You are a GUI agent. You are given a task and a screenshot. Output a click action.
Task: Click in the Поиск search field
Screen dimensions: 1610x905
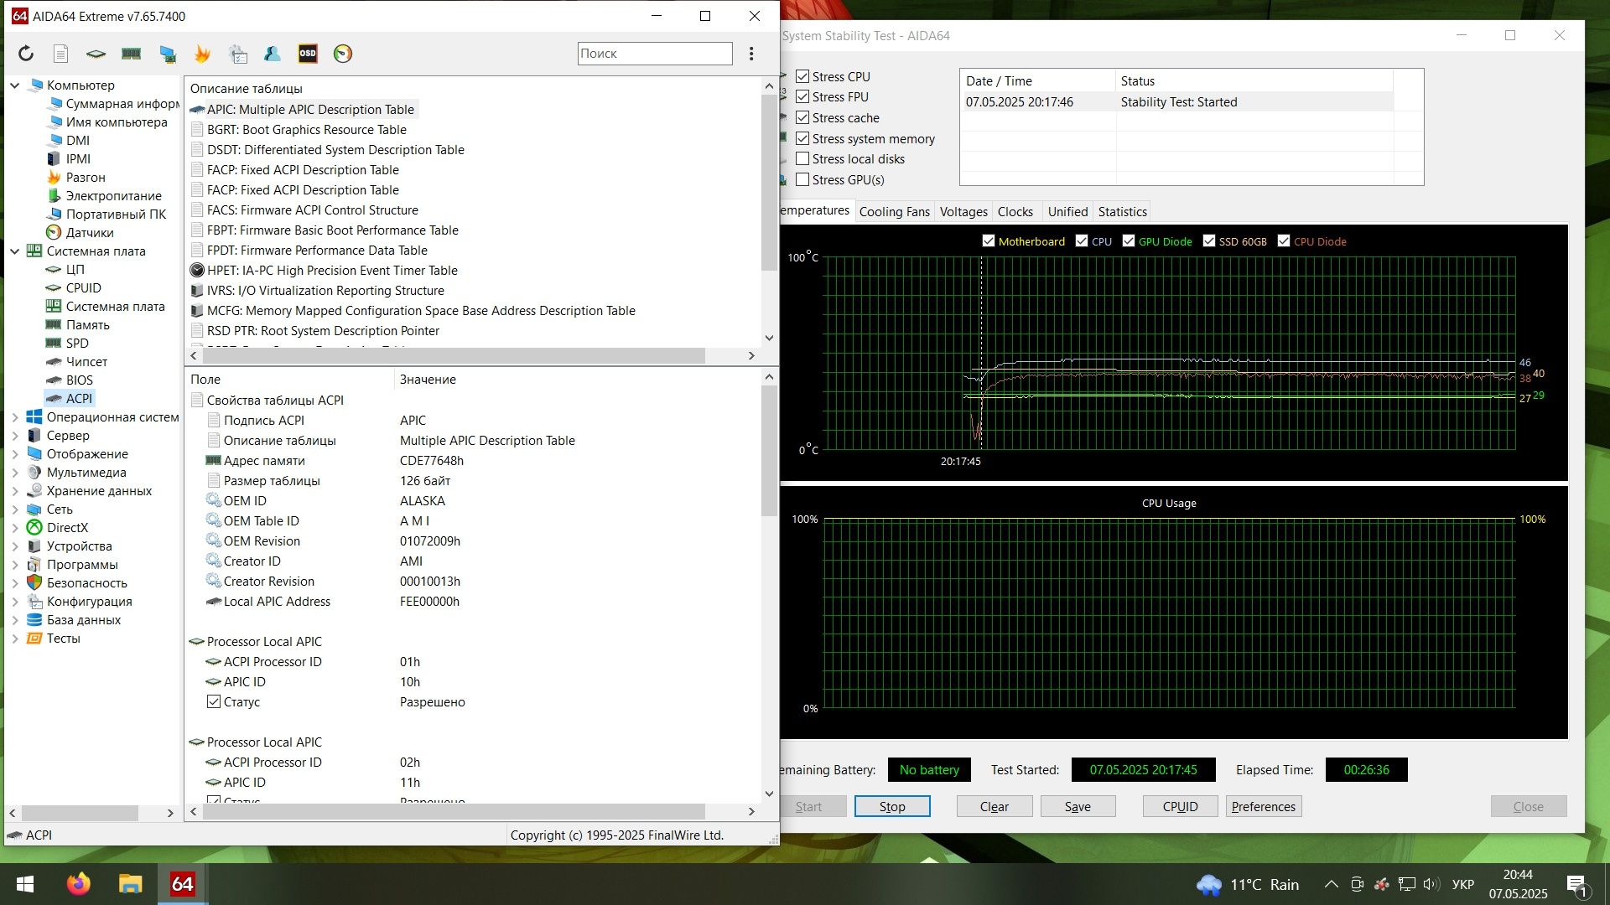(x=655, y=54)
